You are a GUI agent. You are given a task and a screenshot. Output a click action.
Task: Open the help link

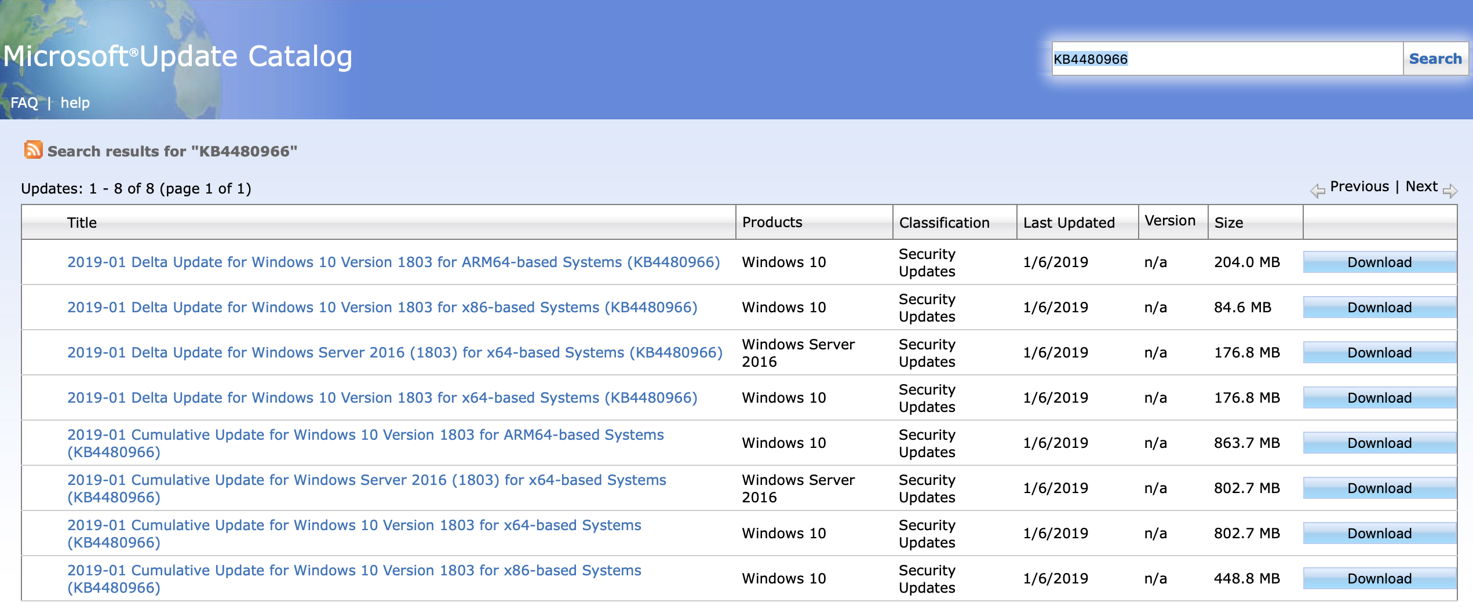(x=75, y=103)
